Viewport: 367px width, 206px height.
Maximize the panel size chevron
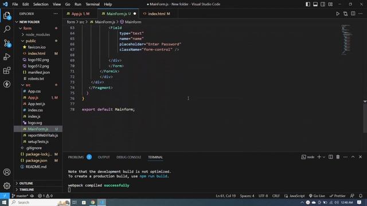click(x=353, y=157)
